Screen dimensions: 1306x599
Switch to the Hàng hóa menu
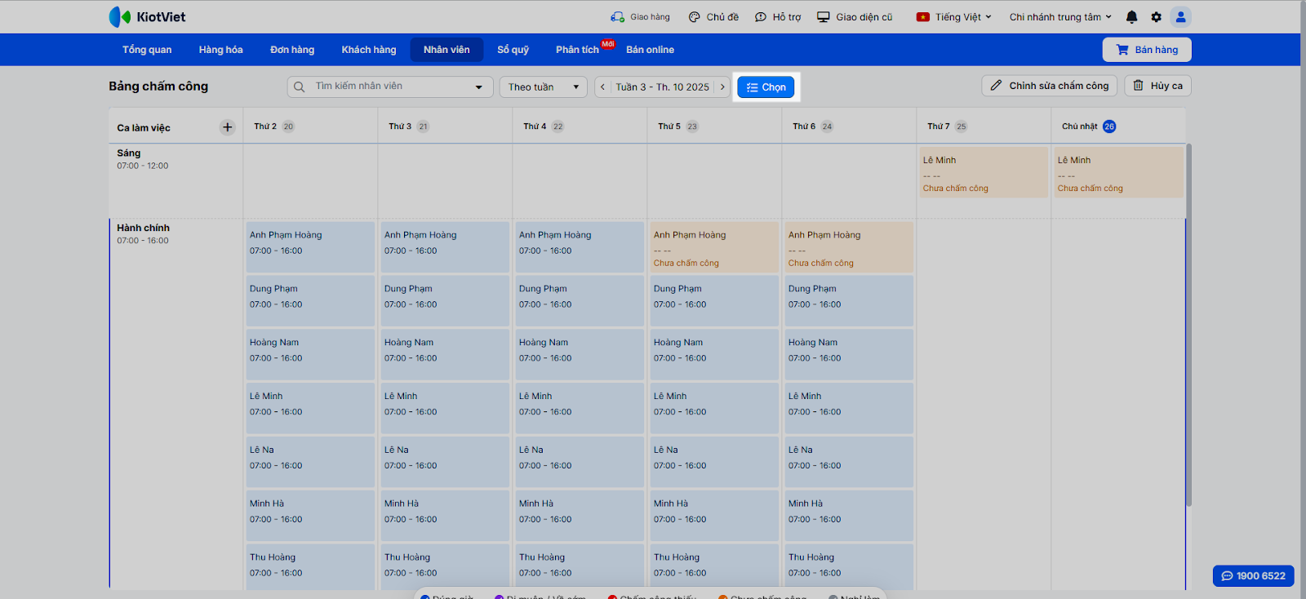click(x=220, y=50)
